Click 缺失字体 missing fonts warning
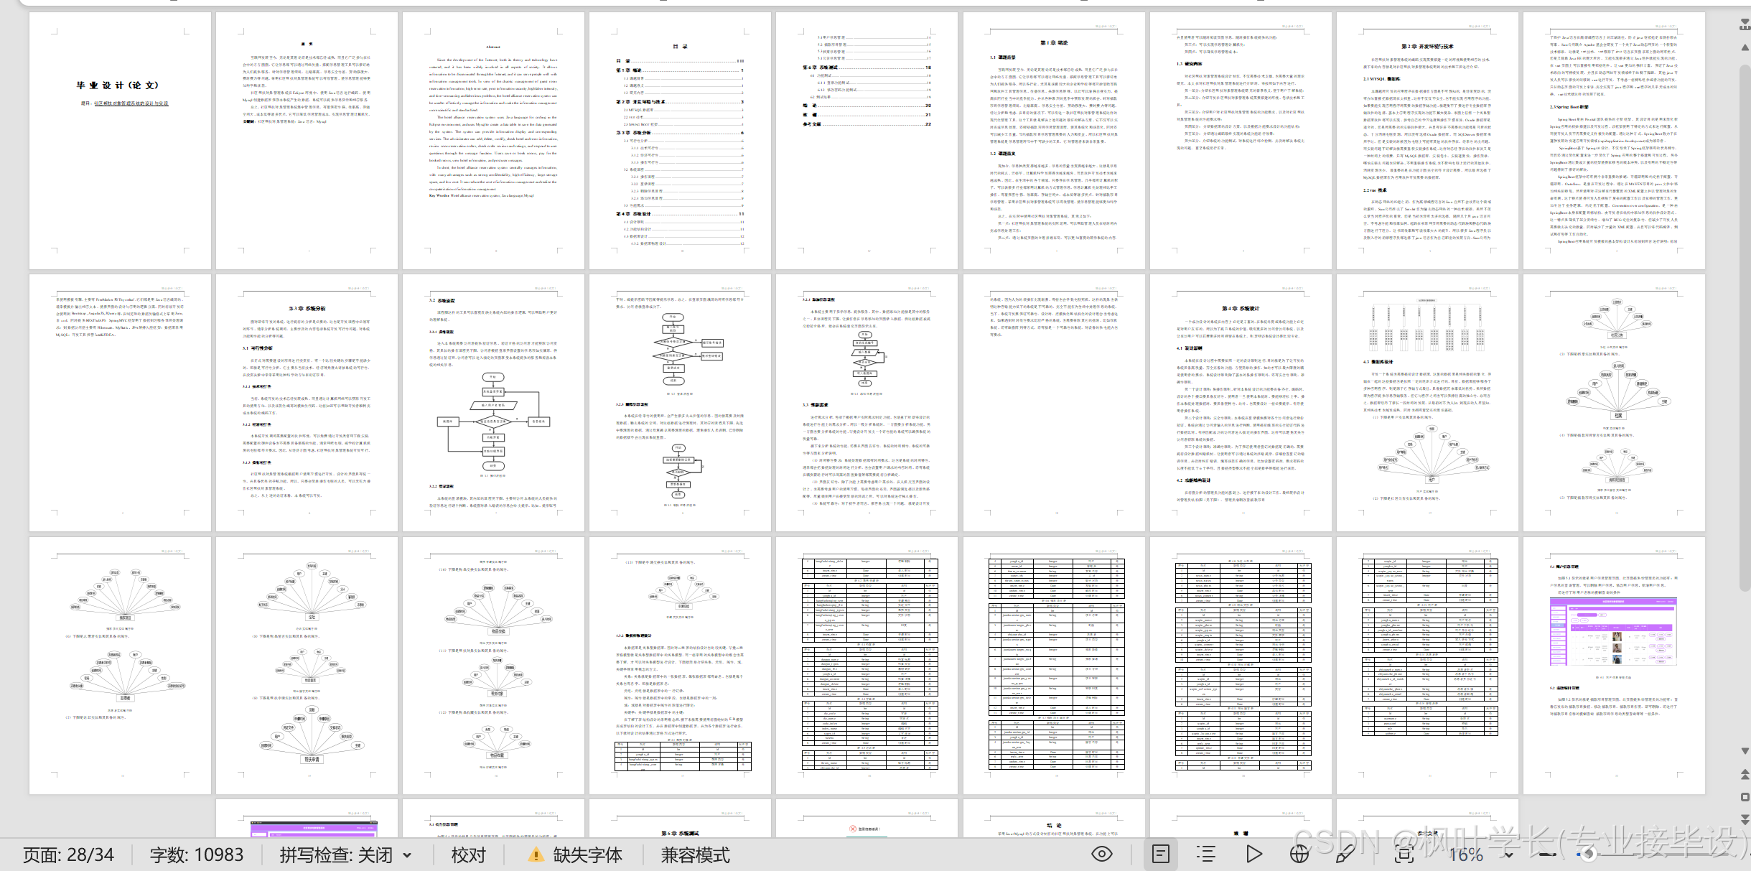Screen dimensions: 1751x871 (574, 854)
